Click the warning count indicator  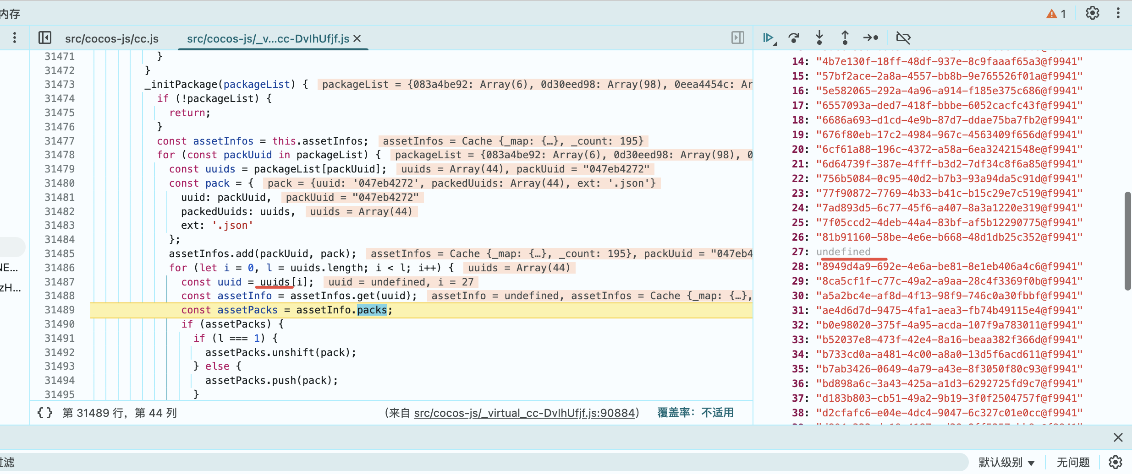point(1056,14)
